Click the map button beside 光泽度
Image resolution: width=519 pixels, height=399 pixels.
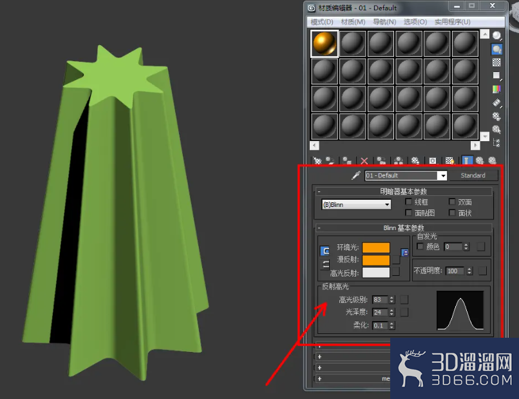(404, 312)
